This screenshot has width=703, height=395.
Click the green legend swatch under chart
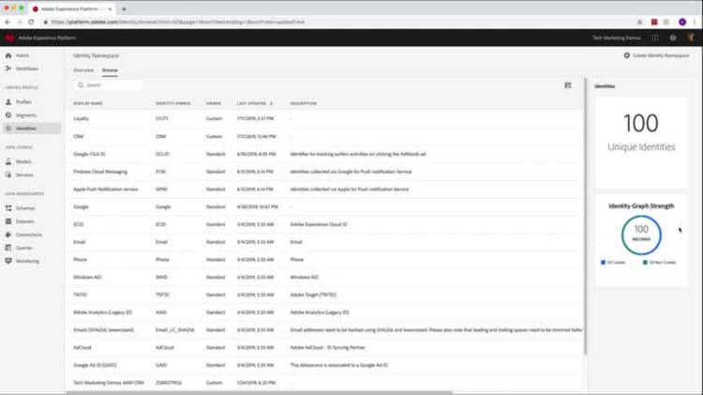pyautogui.click(x=645, y=262)
